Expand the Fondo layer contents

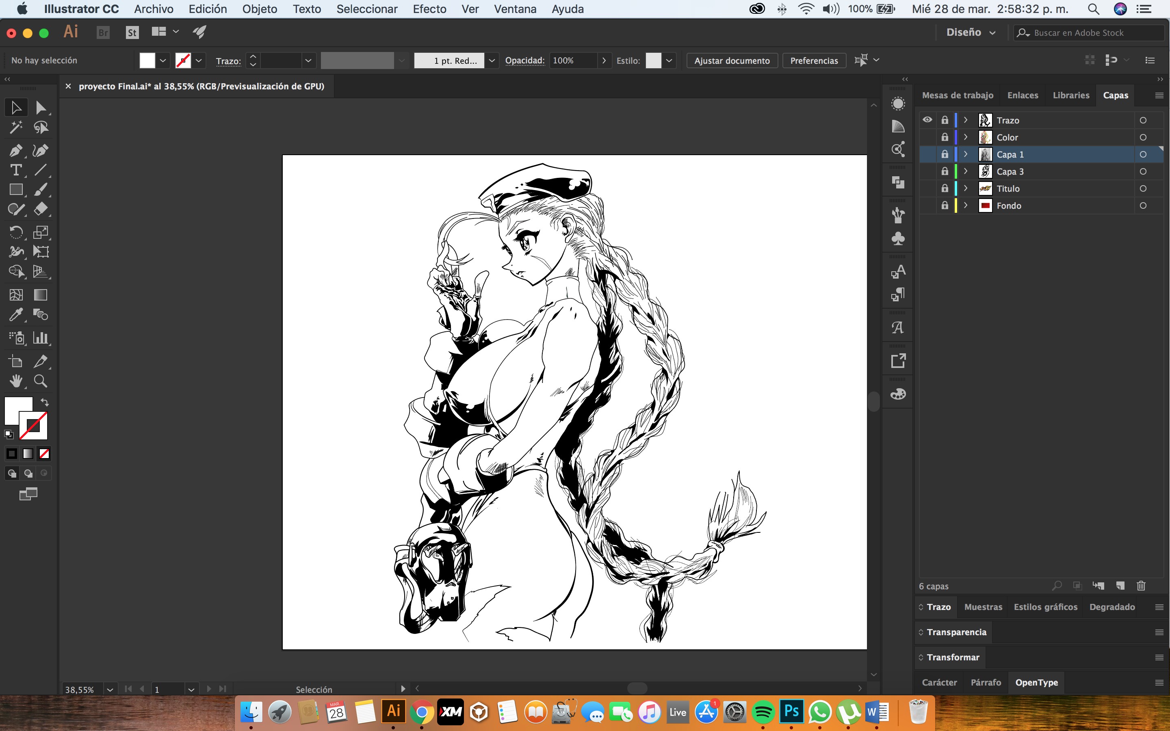[x=966, y=205]
